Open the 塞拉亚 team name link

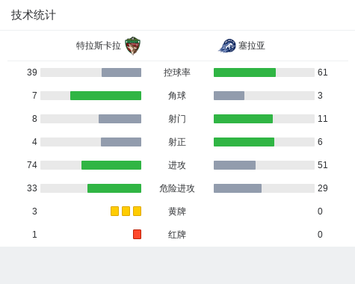pos(252,46)
